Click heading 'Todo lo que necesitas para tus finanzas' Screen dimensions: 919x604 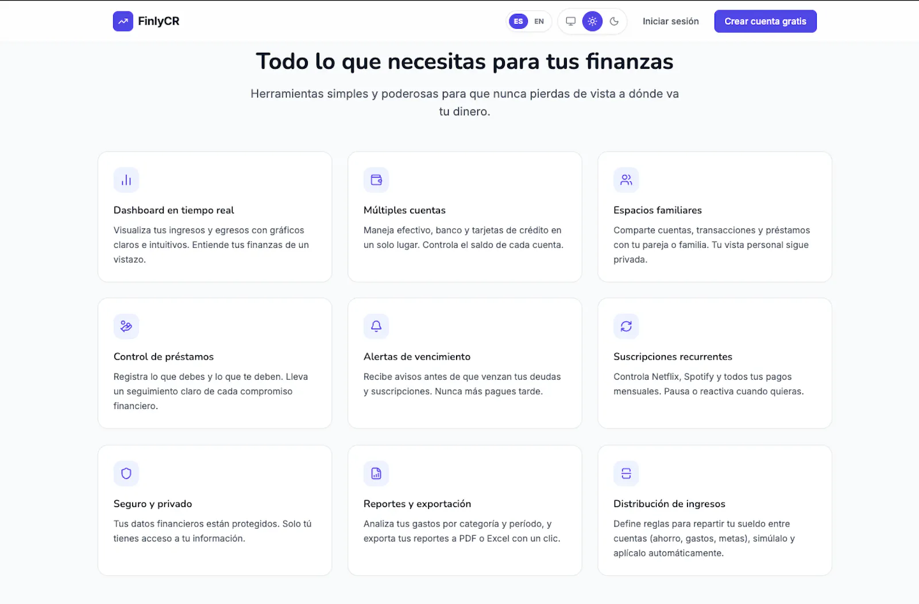click(464, 61)
